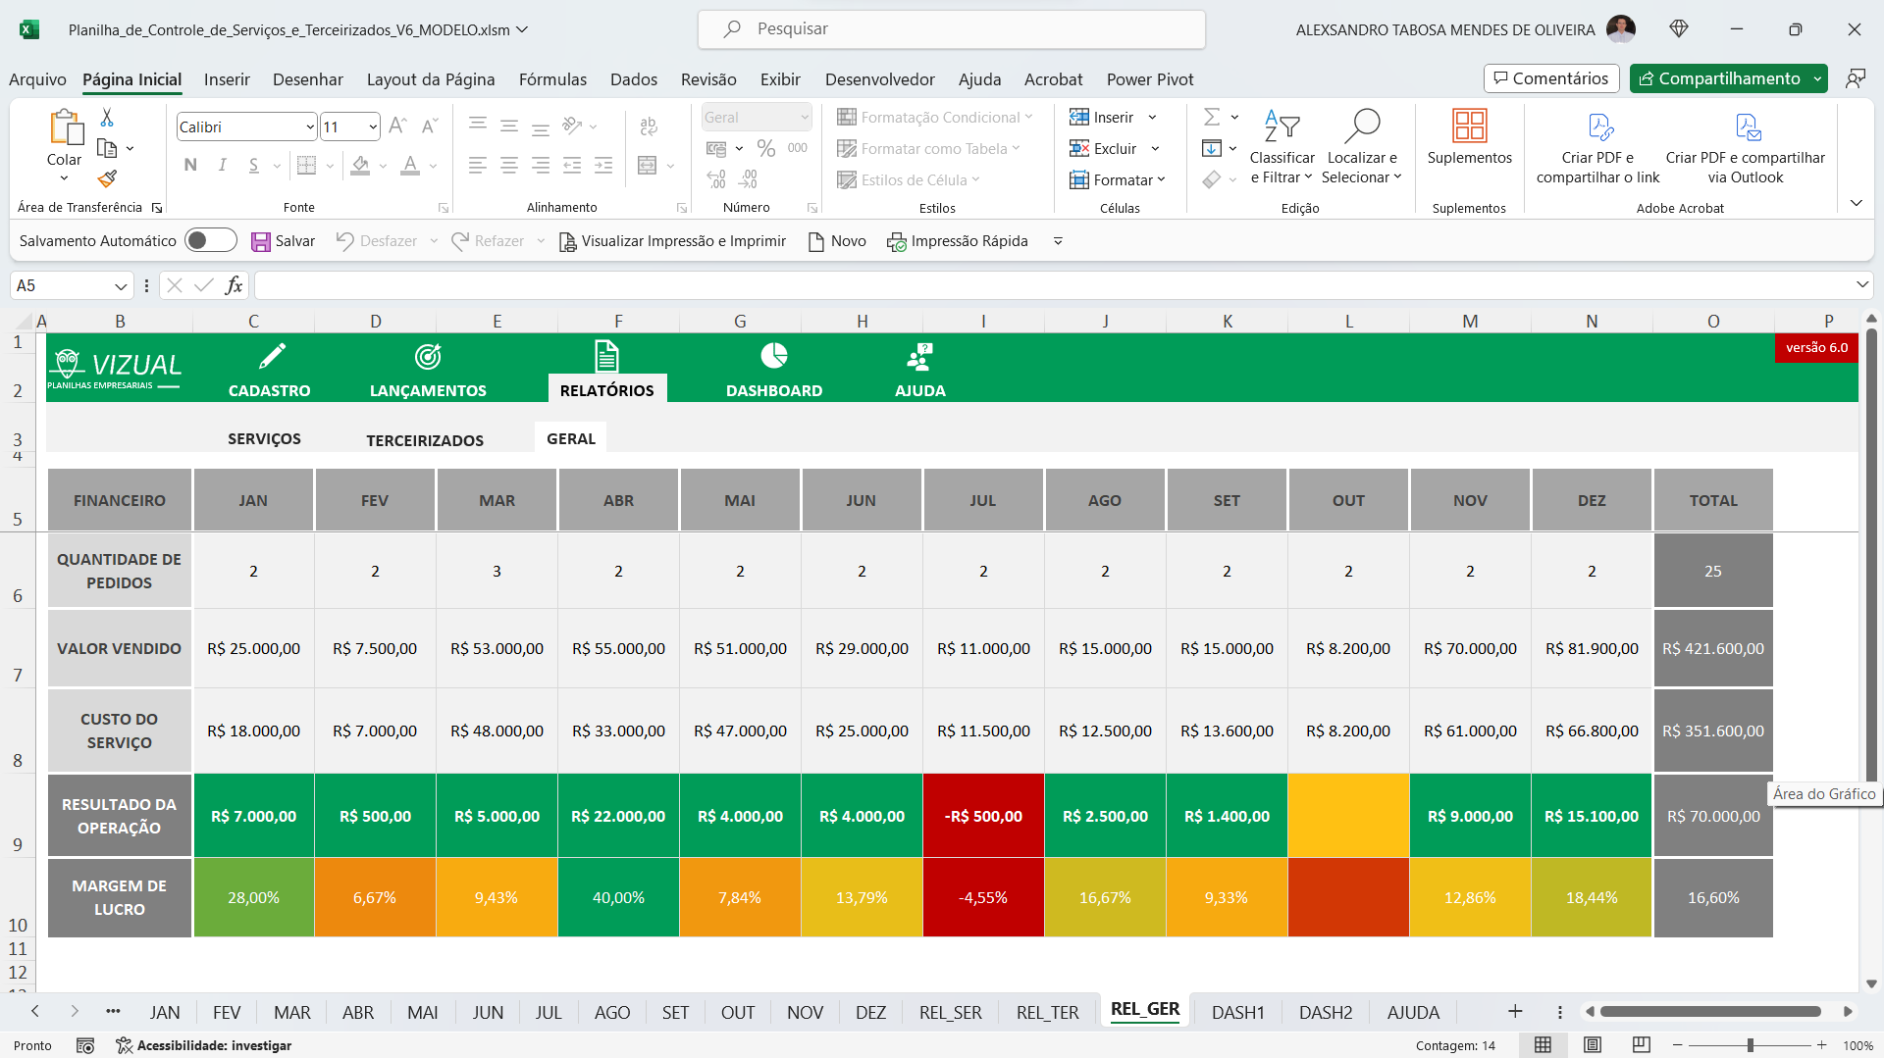Click the Bold (N) formatting icon
This screenshot has height=1059, width=1884.
(x=190, y=165)
